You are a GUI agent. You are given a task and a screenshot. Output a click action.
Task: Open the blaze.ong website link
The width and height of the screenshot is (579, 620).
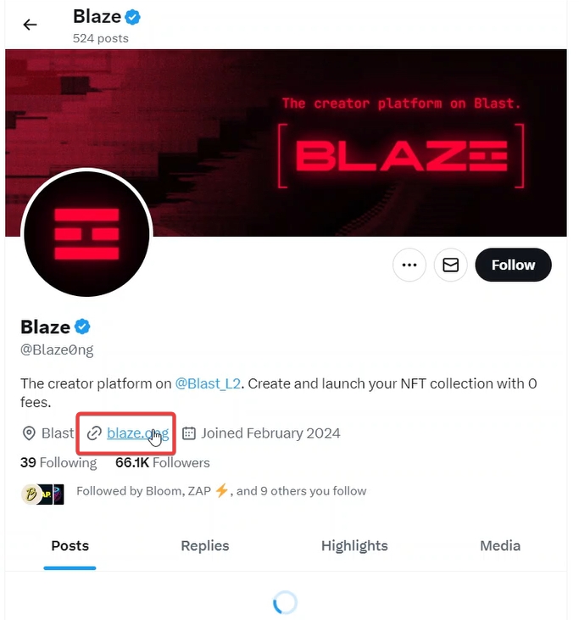[136, 433]
